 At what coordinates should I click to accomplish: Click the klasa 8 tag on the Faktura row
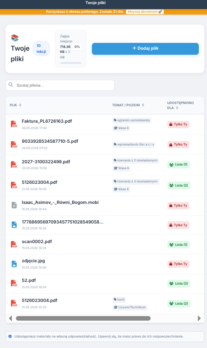[x=121, y=128]
